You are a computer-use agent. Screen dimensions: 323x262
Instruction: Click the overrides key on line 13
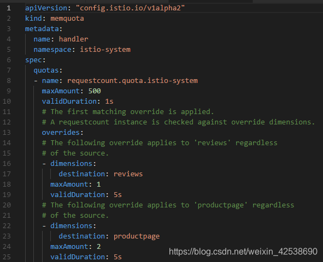(x=61, y=133)
